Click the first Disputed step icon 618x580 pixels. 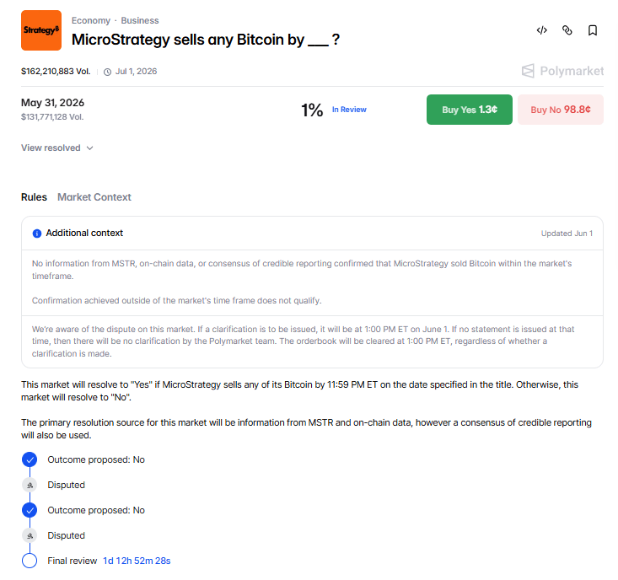pyautogui.click(x=30, y=485)
